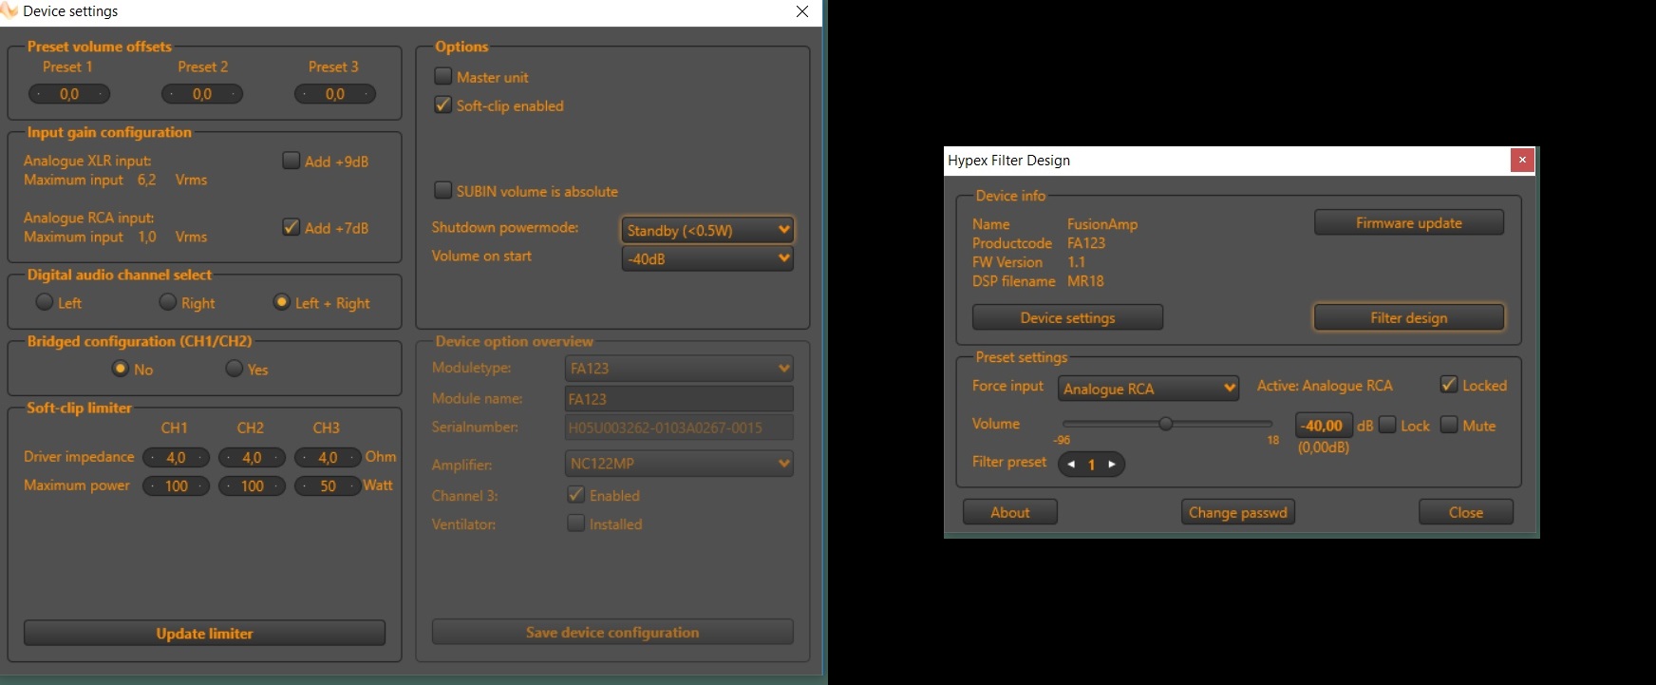Click the 'FusionAmp' device name text
This screenshot has width=1656, height=685.
1102,224
